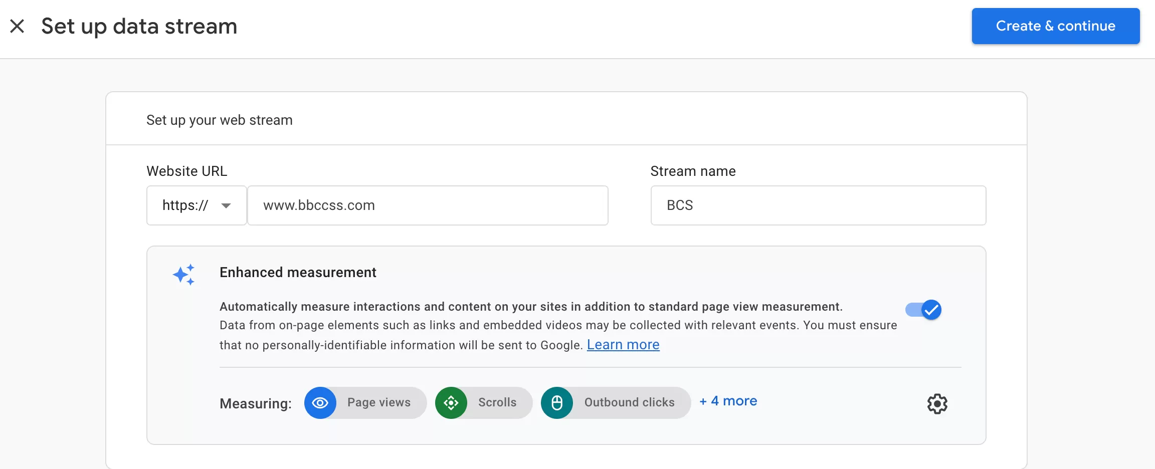Screen dimensions: 1155x469
Task: Click the Enhanced measurement sparkle icon
Action: [x=184, y=275]
